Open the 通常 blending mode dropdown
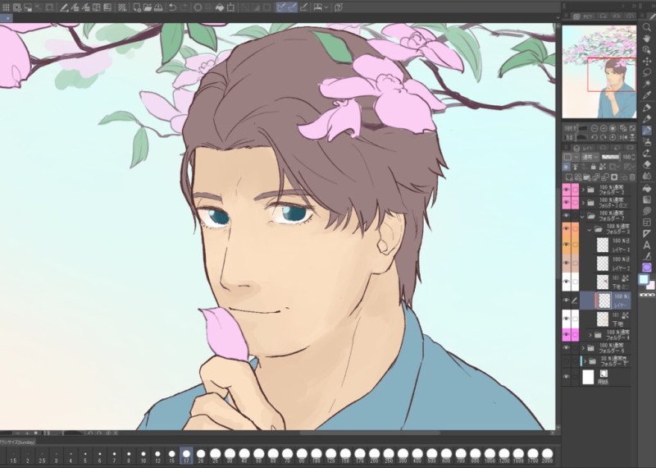The height and width of the screenshot is (468, 656). click(x=590, y=157)
